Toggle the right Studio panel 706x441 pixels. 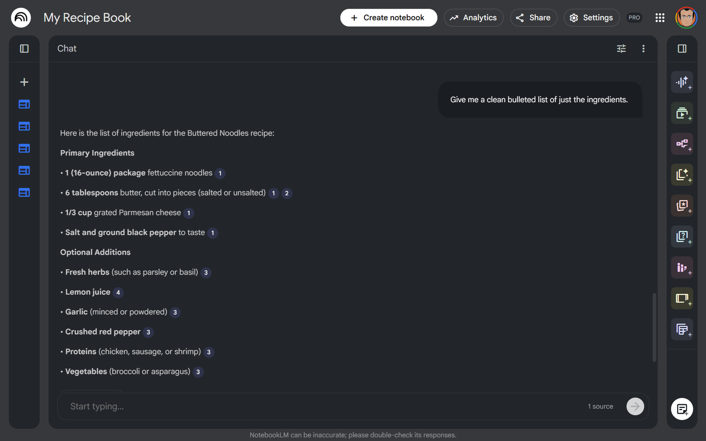tap(682, 49)
